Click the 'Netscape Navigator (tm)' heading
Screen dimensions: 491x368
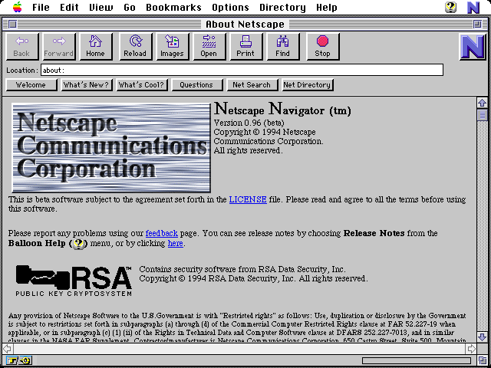coord(282,109)
